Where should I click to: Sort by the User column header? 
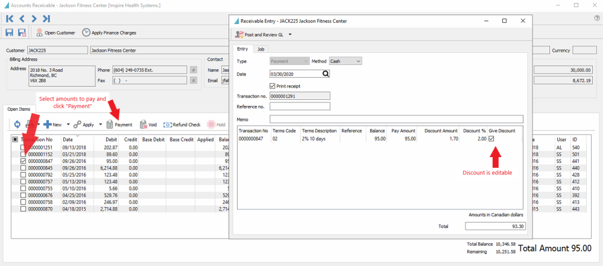[x=562, y=140]
